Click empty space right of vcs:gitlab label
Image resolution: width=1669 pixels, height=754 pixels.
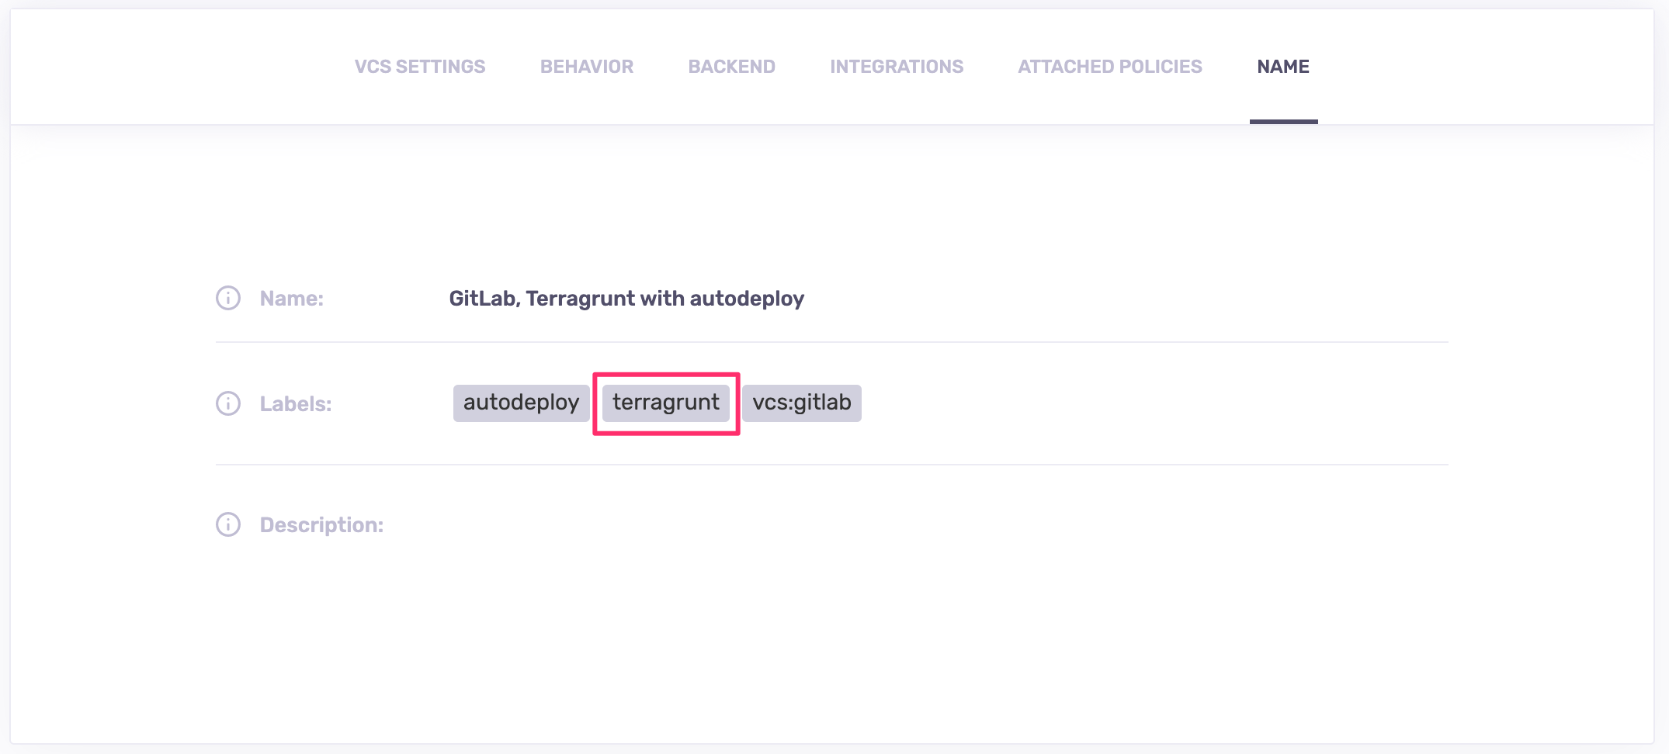pyautogui.click(x=1126, y=403)
